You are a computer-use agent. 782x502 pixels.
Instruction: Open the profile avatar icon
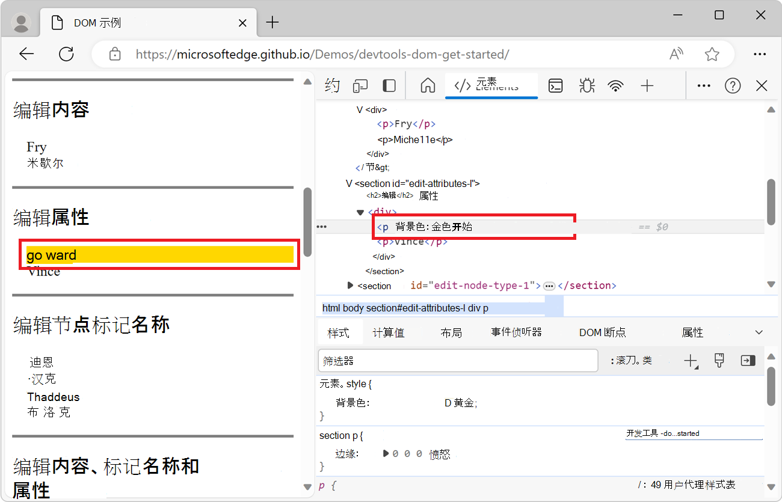(x=22, y=23)
